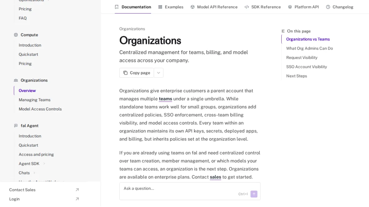369x207 pixels.
Task: Open Contact Sales link
Action: point(44,190)
